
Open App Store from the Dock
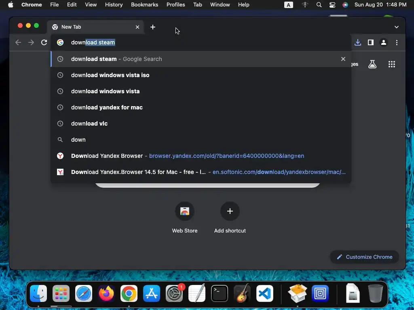152,293
